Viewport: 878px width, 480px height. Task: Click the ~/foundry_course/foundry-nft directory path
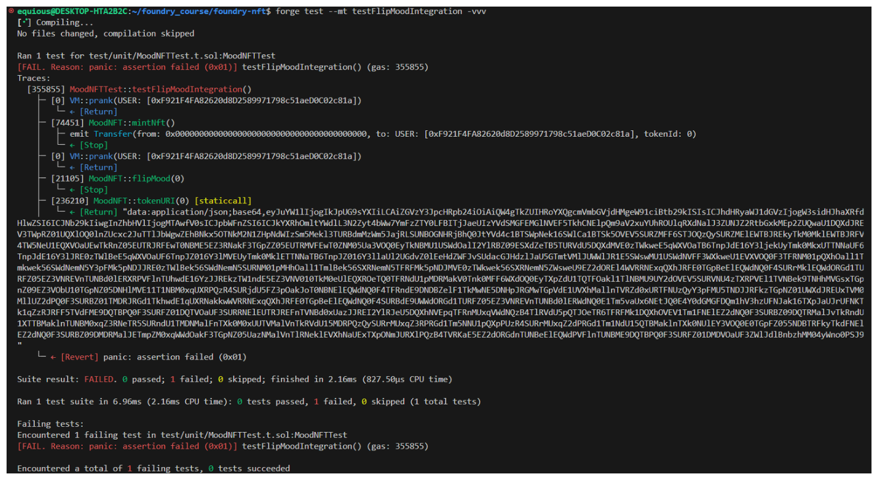194,12
